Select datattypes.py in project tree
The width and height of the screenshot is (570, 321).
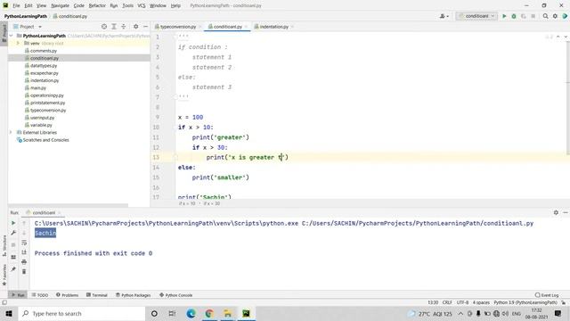[44, 65]
